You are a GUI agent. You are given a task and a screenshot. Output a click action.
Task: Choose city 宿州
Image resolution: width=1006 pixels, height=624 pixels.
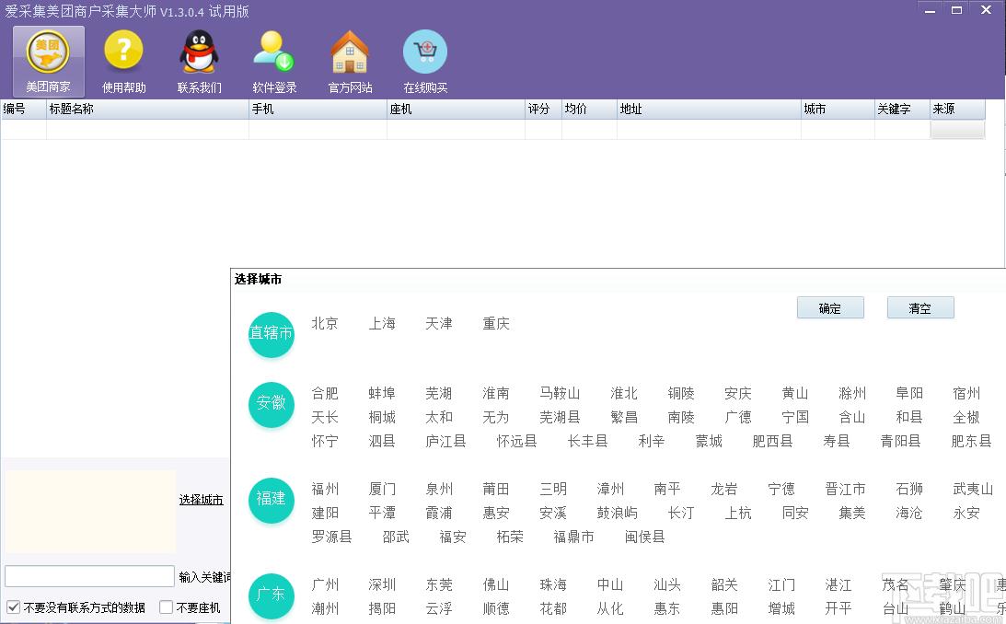(x=966, y=393)
